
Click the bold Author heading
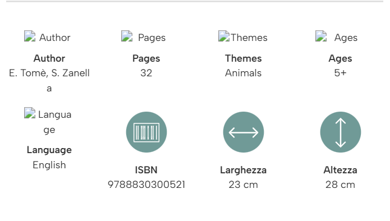click(x=49, y=58)
